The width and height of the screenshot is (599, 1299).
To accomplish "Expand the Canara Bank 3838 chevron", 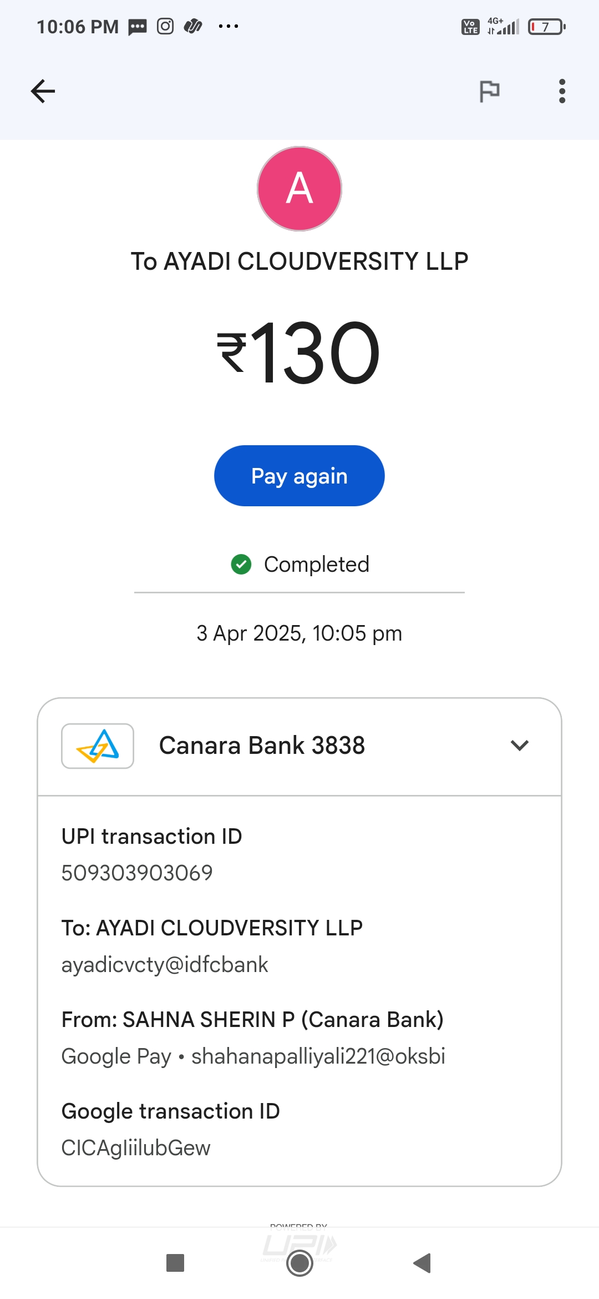I will tap(519, 746).
